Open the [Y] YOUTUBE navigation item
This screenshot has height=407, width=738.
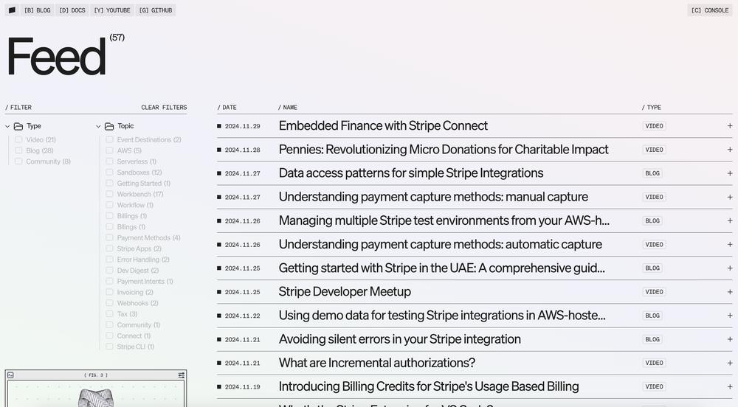[x=112, y=10]
